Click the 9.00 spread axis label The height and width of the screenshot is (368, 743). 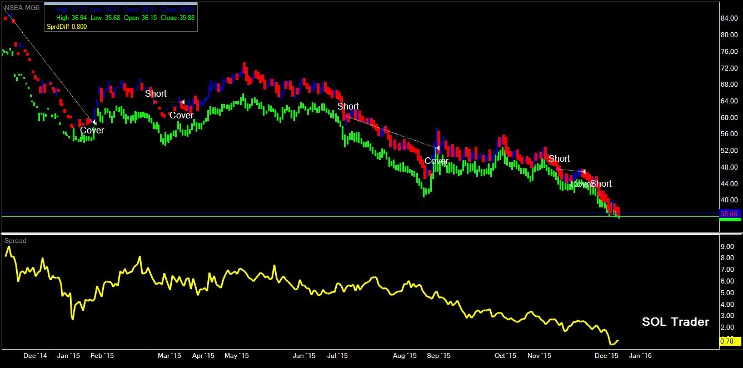coord(727,246)
